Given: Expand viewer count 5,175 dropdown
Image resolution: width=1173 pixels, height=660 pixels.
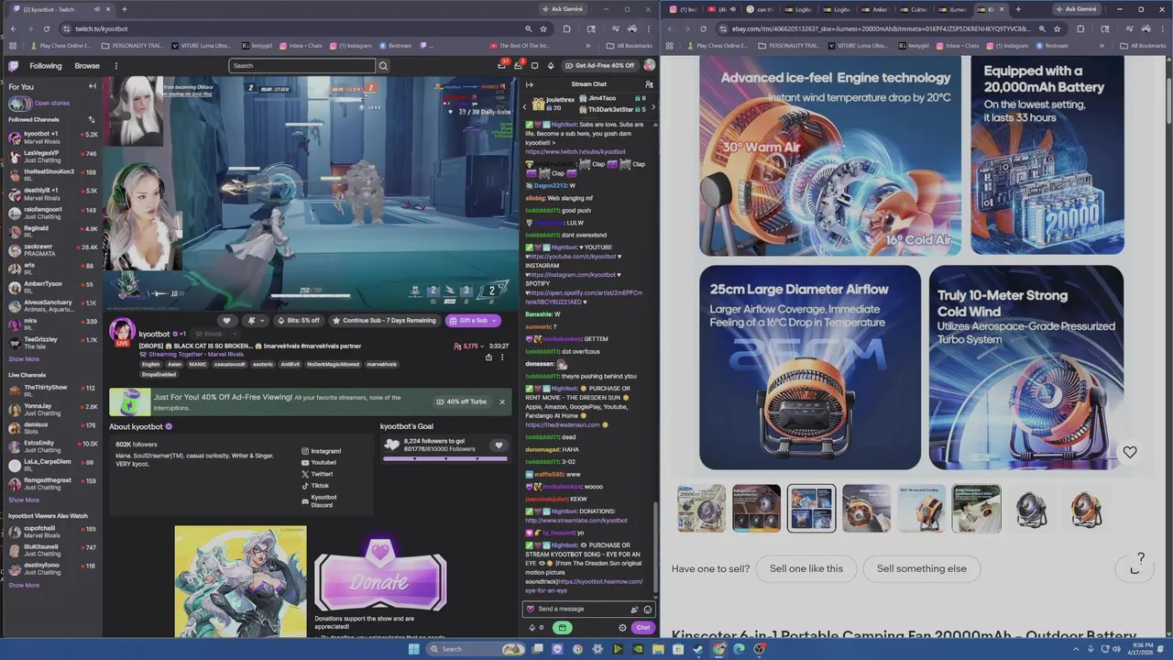Looking at the screenshot, I should click(468, 346).
